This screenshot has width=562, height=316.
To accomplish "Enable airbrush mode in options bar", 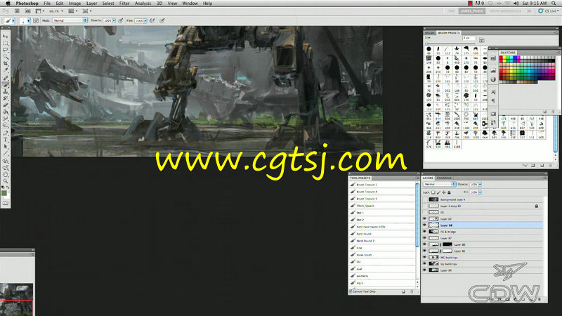I will click(152, 21).
